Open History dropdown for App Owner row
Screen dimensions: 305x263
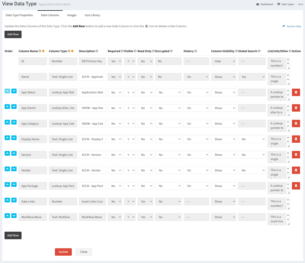196,108
